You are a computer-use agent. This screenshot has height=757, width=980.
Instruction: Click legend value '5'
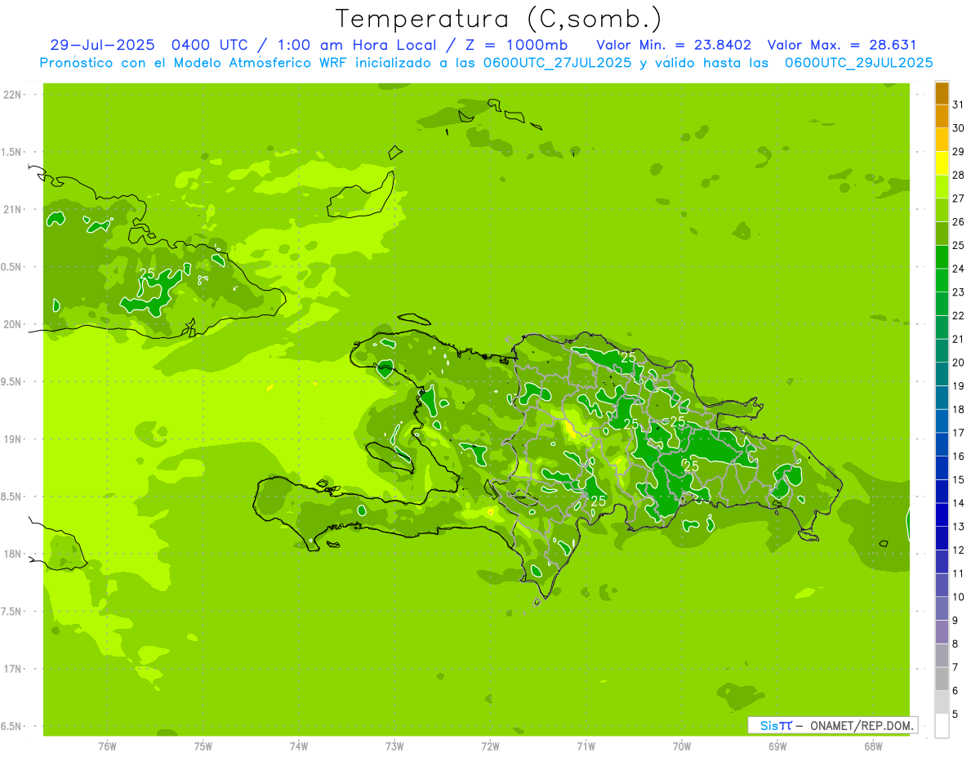click(955, 715)
